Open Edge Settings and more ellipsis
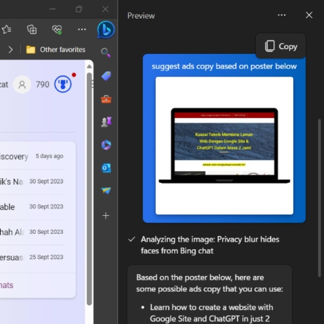This screenshot has height=324, width=324. [x=82, y=29]
